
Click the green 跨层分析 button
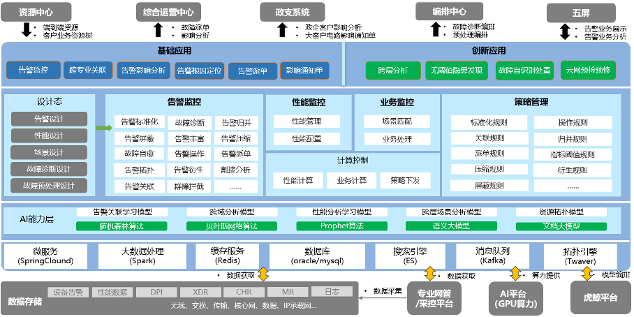(392, 71)
